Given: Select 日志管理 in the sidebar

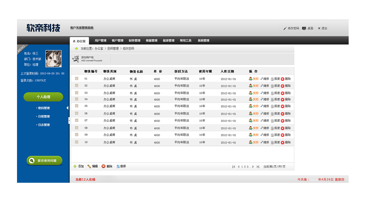Looking at the screenshot, I should click(x=43, y=125).
